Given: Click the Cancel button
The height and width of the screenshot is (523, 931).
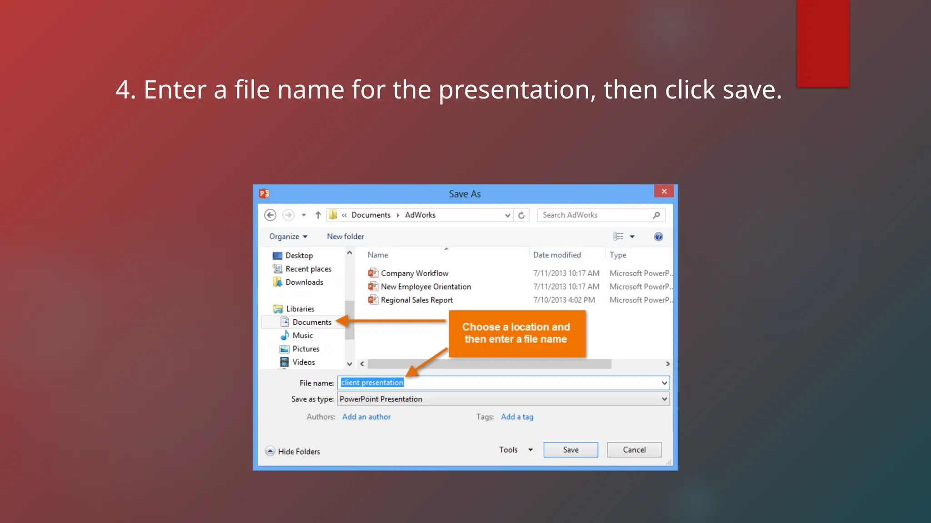Looking at the screenshot, I should click(634, 450).
